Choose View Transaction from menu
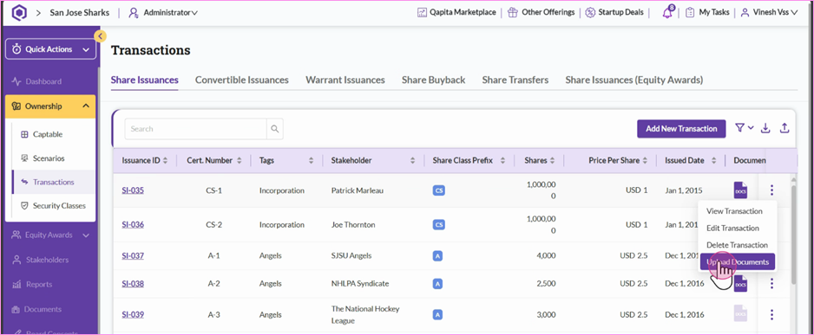814x335 pixels. 734,211
